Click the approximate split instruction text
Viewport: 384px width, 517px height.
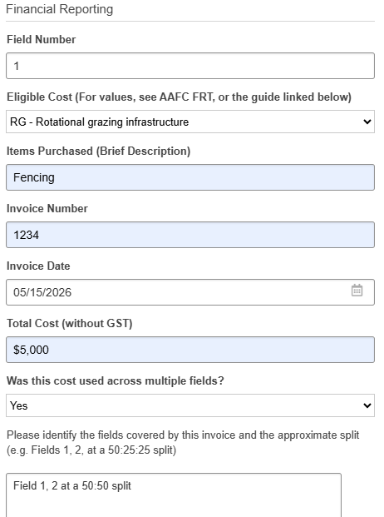(x=183, y=442)
